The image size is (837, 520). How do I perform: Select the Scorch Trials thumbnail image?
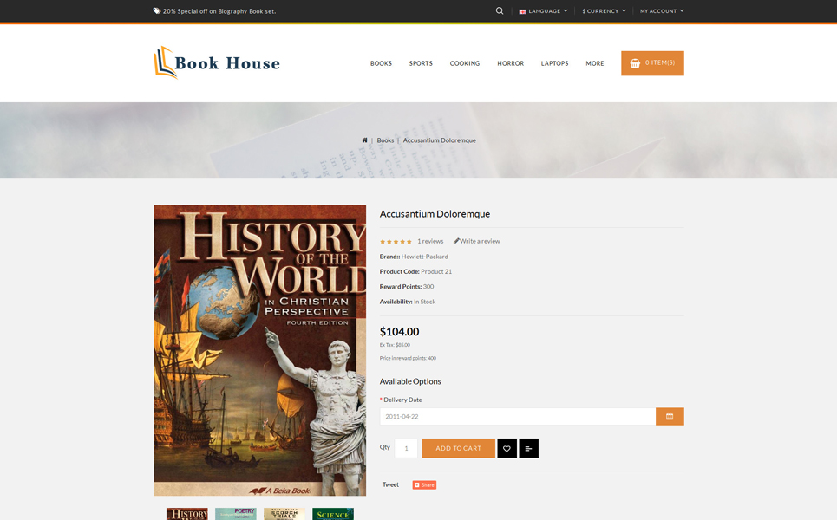coord(284,514)
